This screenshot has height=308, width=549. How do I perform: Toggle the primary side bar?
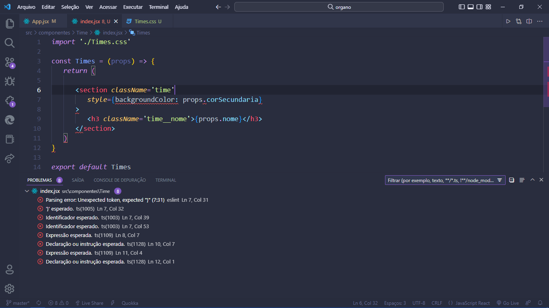pyautogui.click(x=462, y=7)
